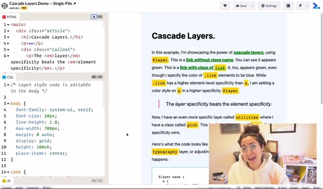
Task: Open the 'link without class name' link
Action: pyautogui.click(x=209, y=60)
